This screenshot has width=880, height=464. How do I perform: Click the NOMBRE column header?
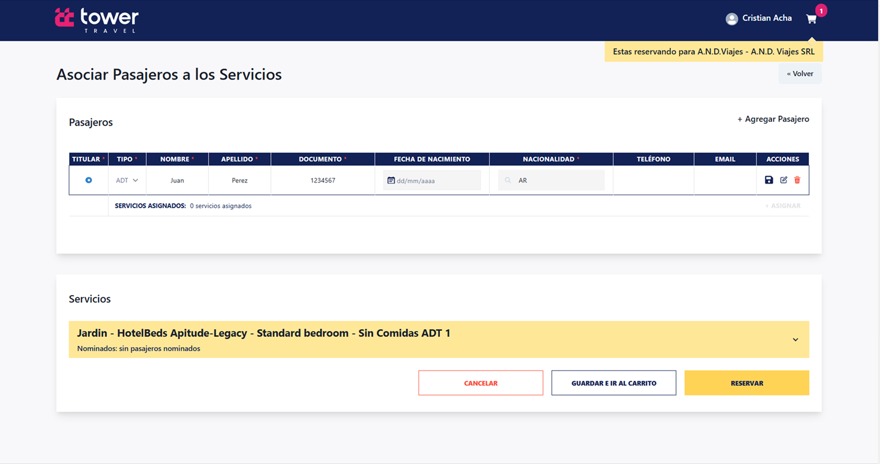(x=177, y=159)
